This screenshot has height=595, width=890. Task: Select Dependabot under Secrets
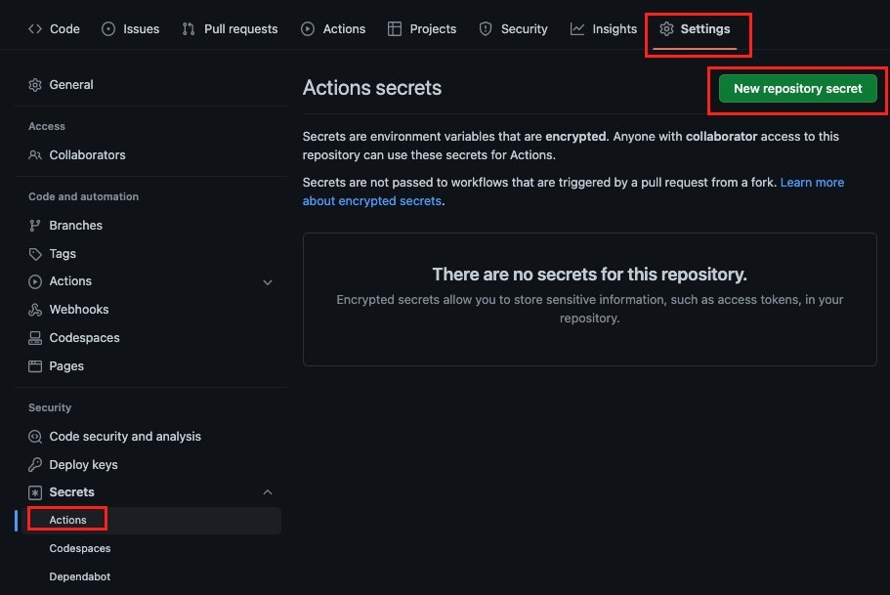tap(80, 576)
